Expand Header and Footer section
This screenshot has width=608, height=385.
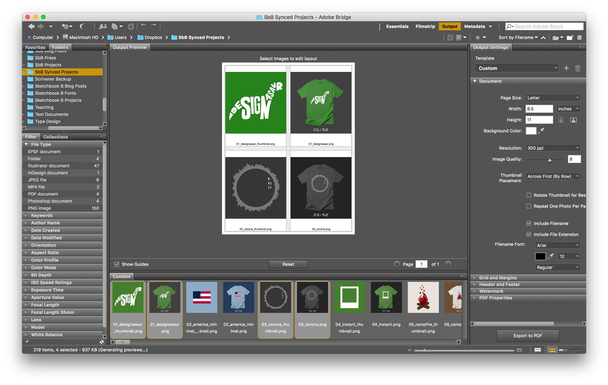[528, 285]
